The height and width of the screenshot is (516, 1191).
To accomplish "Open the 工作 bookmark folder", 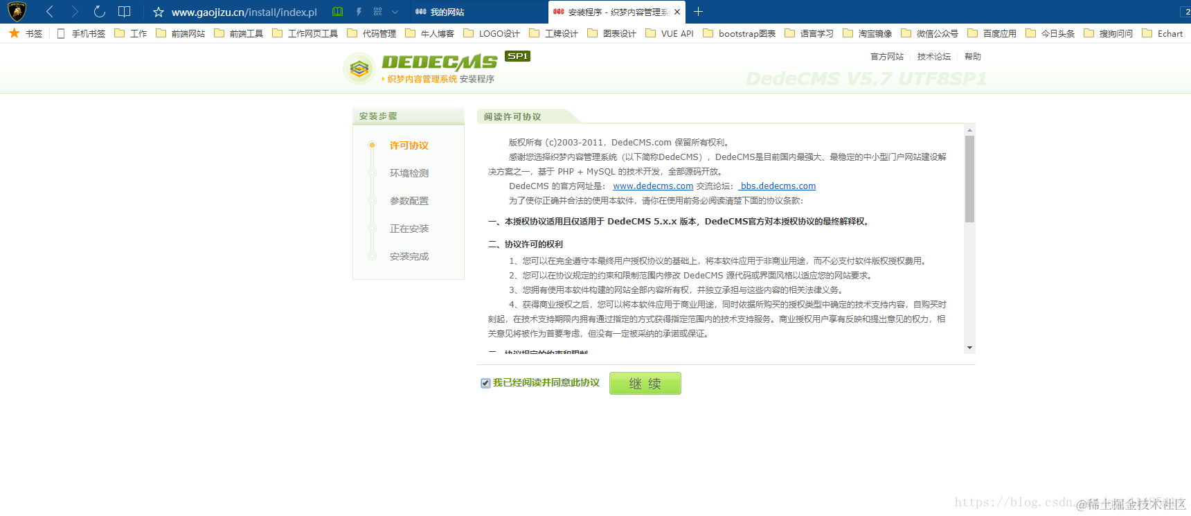I will click(x=131, y=33).
